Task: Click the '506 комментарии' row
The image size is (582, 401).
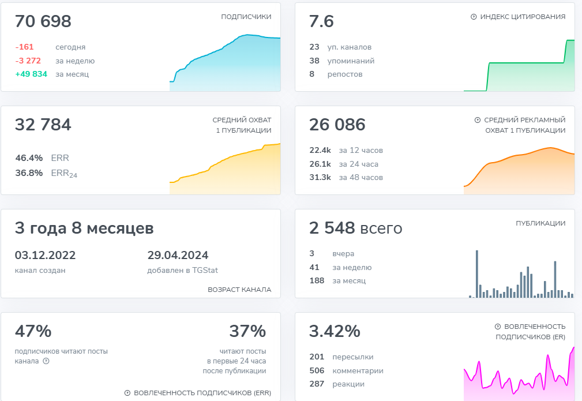Action: (346, 370)
